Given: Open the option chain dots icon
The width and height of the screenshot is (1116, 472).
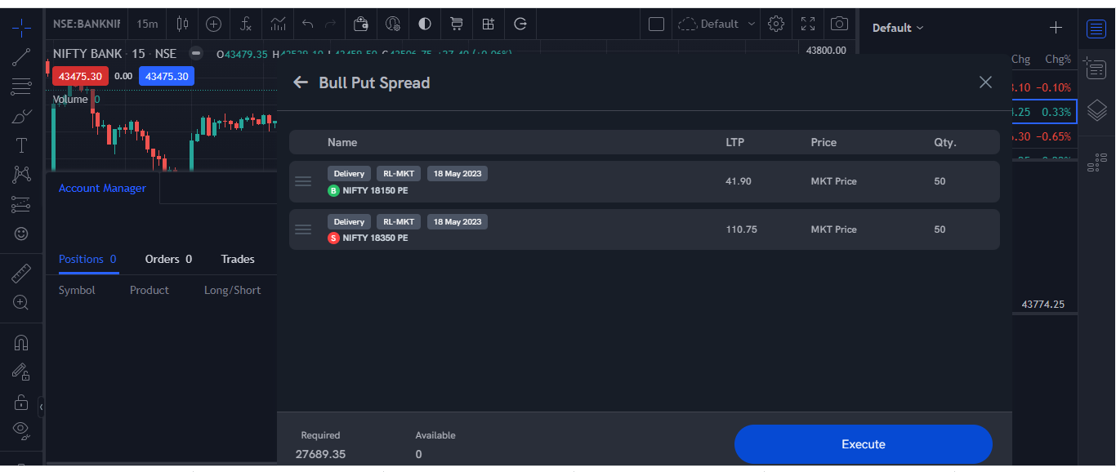Looking at the screenshot, I should 1096,163.
